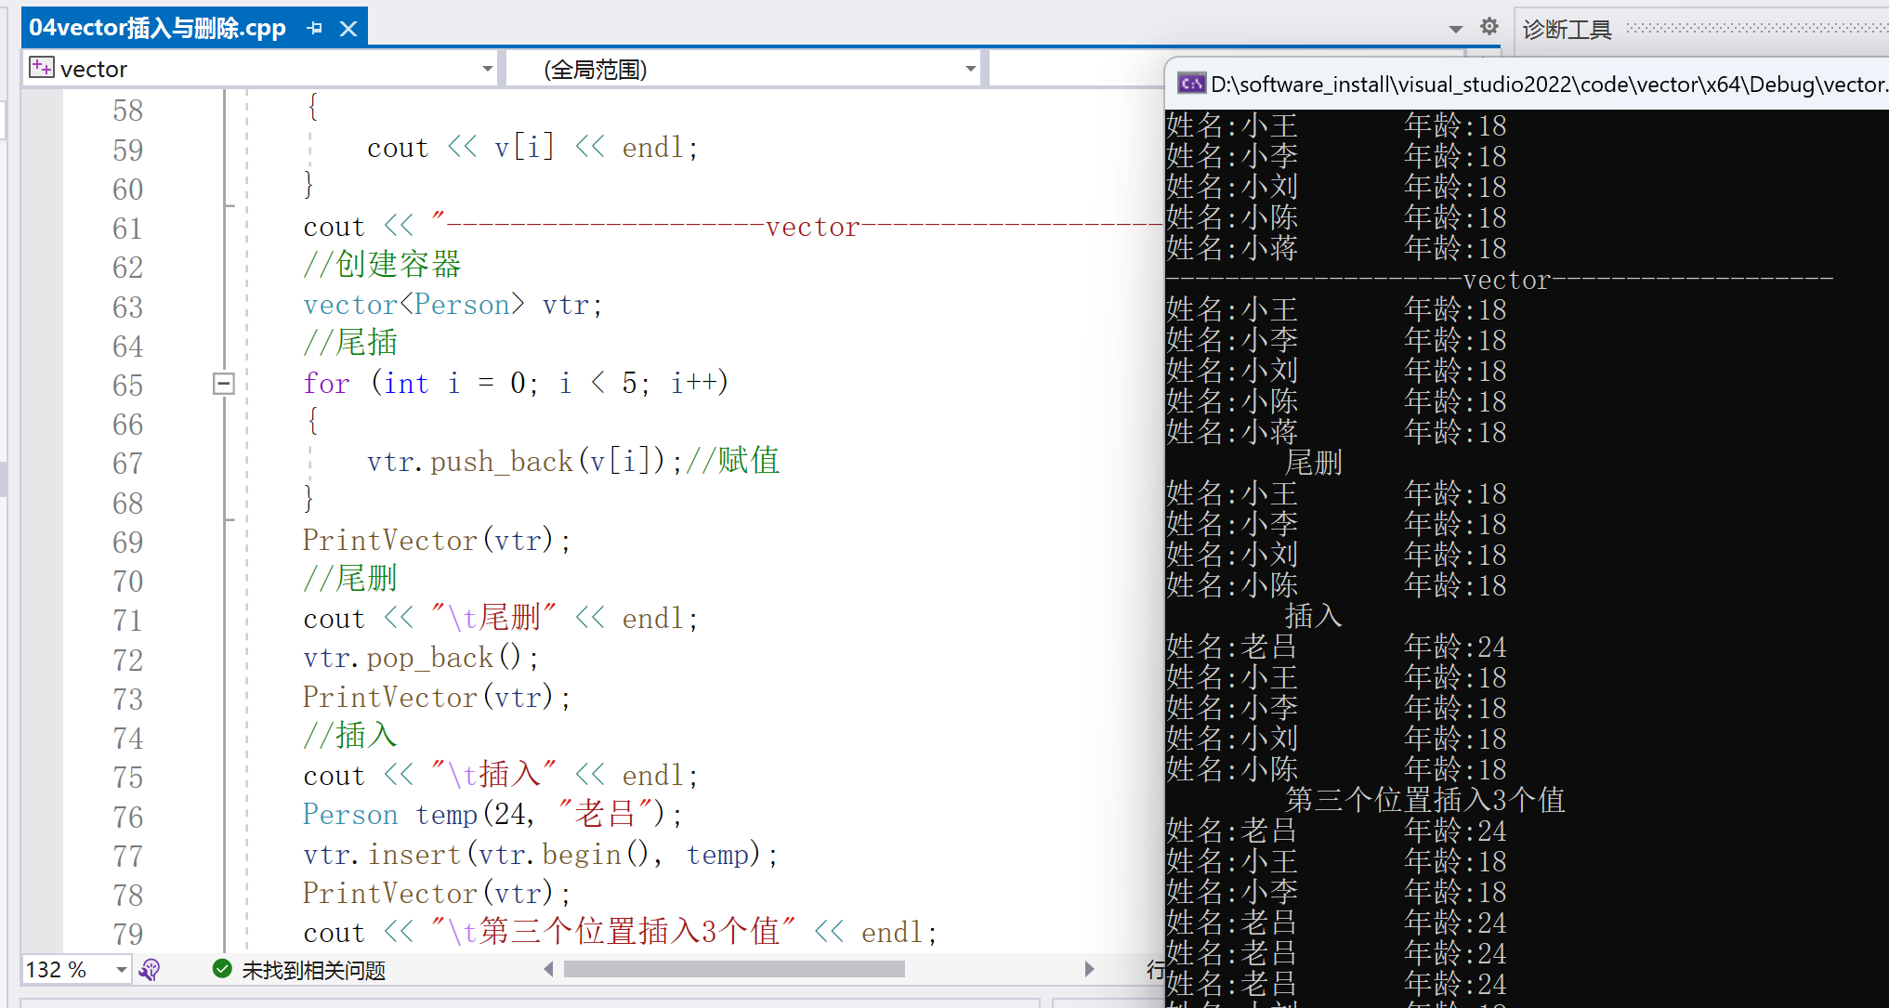Click line number 72 in the gutter

(x=128, y=660)
